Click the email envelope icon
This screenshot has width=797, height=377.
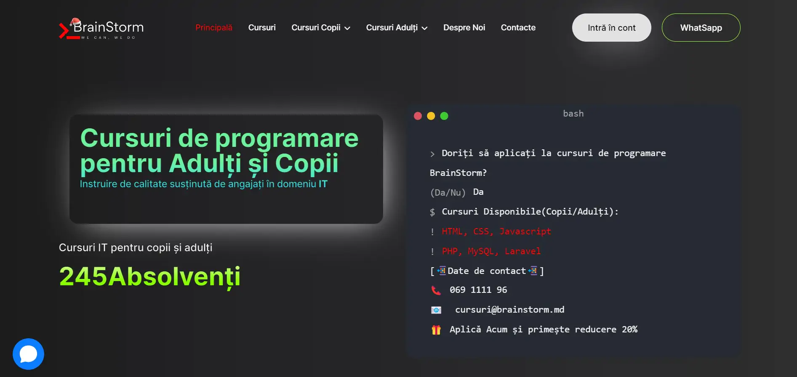pos(436,310)
